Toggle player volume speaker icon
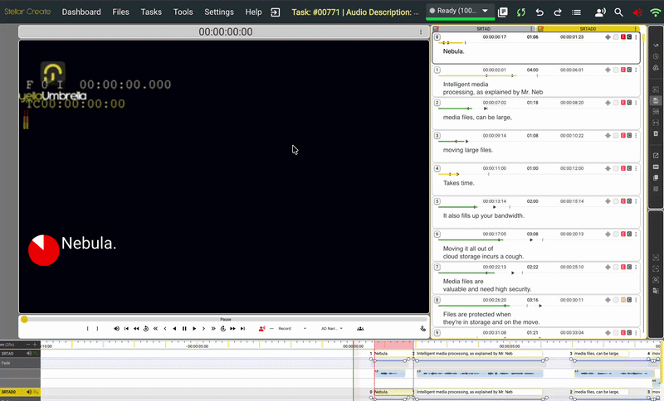 116,328
